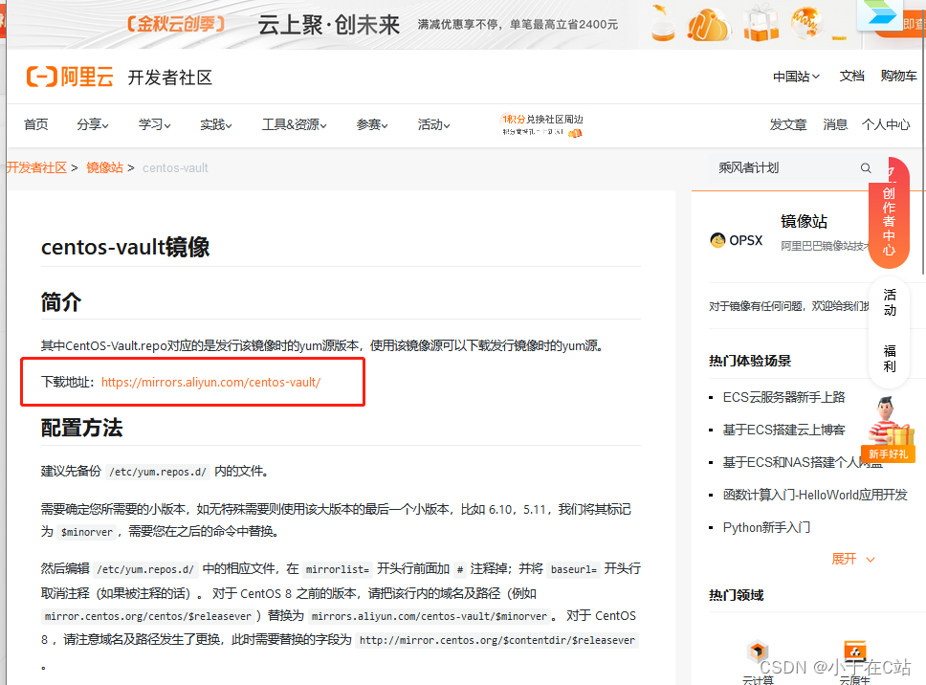The height and width of the screenshot is (685, 926).
Task: Click the 活动 floating side button
Action: [890, 302]
